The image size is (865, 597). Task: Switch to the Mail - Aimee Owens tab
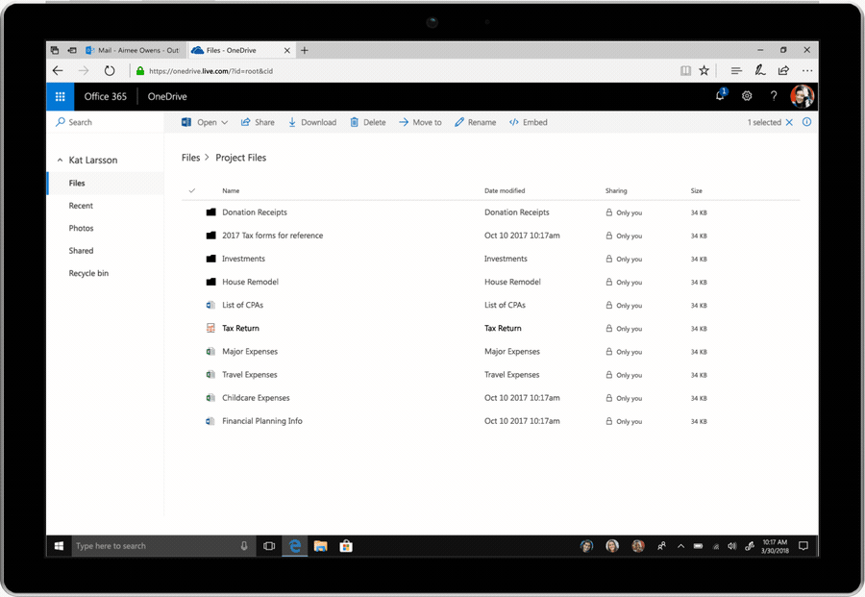click(x=133, y=50)
